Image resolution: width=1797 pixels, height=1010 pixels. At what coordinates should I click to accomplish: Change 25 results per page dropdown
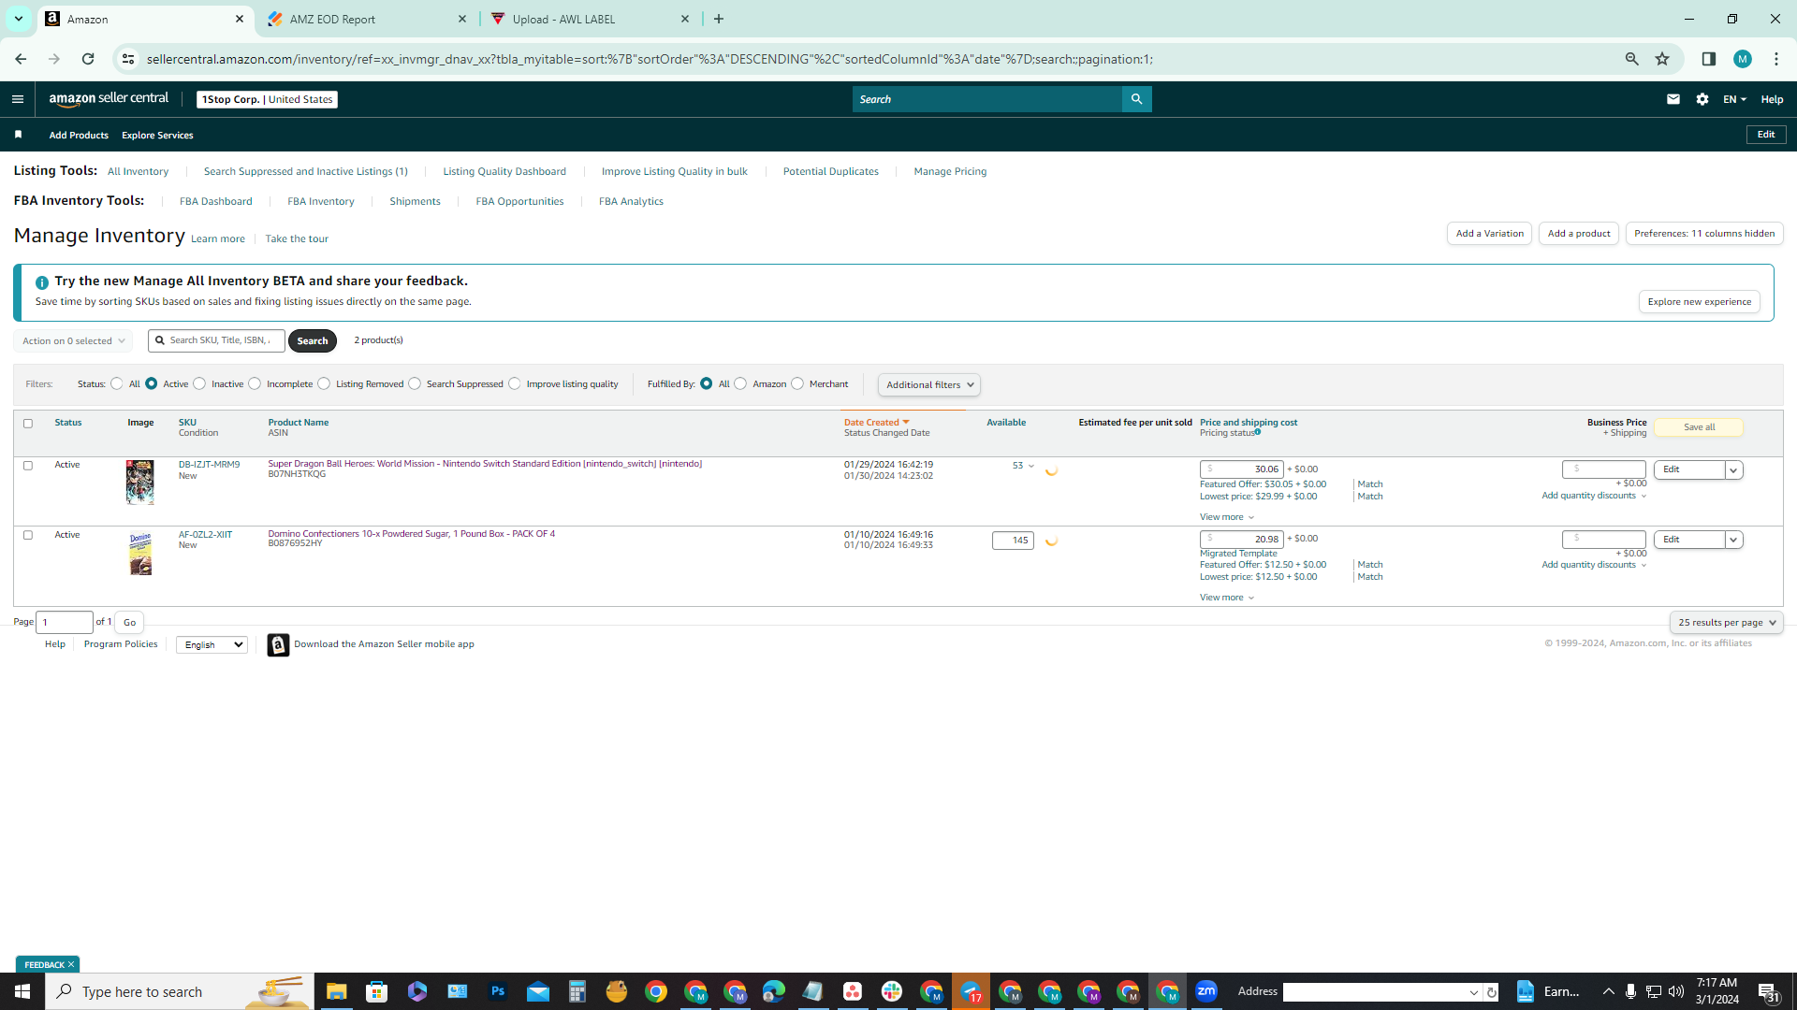1726,623
